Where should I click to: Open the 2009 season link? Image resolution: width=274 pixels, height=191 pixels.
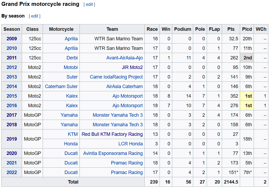point(12,39)
